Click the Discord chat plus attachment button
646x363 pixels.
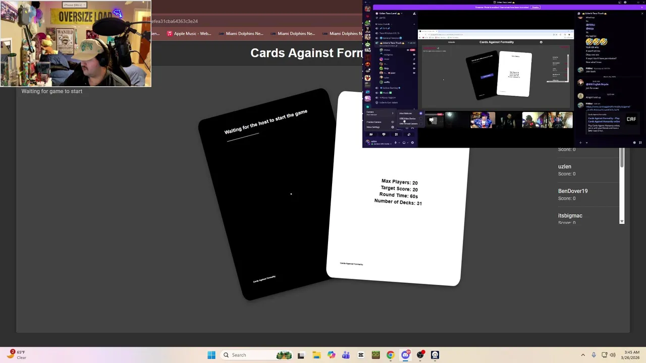pyautogui.click(x=580, y=143)
